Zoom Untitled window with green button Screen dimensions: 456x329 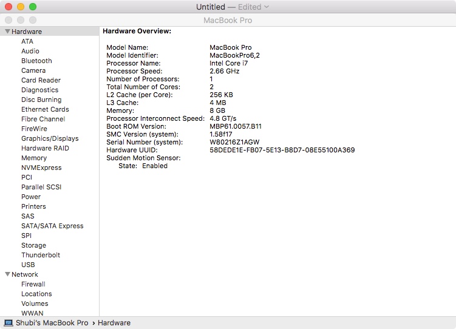pyautogui.click(x=33, y=7)
